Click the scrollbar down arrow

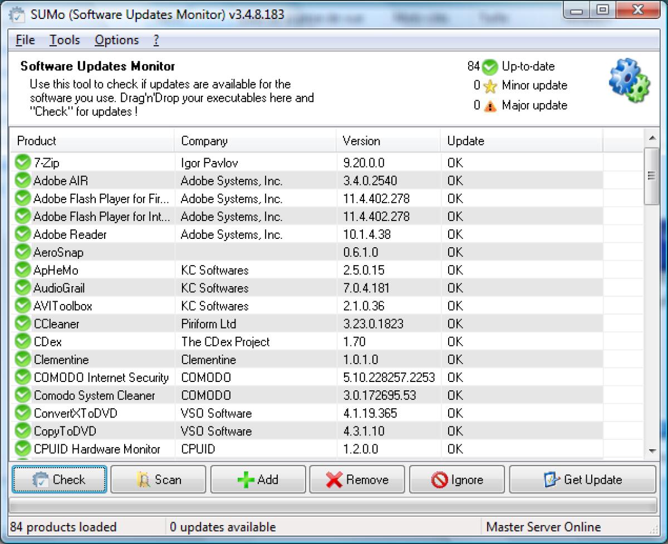(x=651, y=451)
